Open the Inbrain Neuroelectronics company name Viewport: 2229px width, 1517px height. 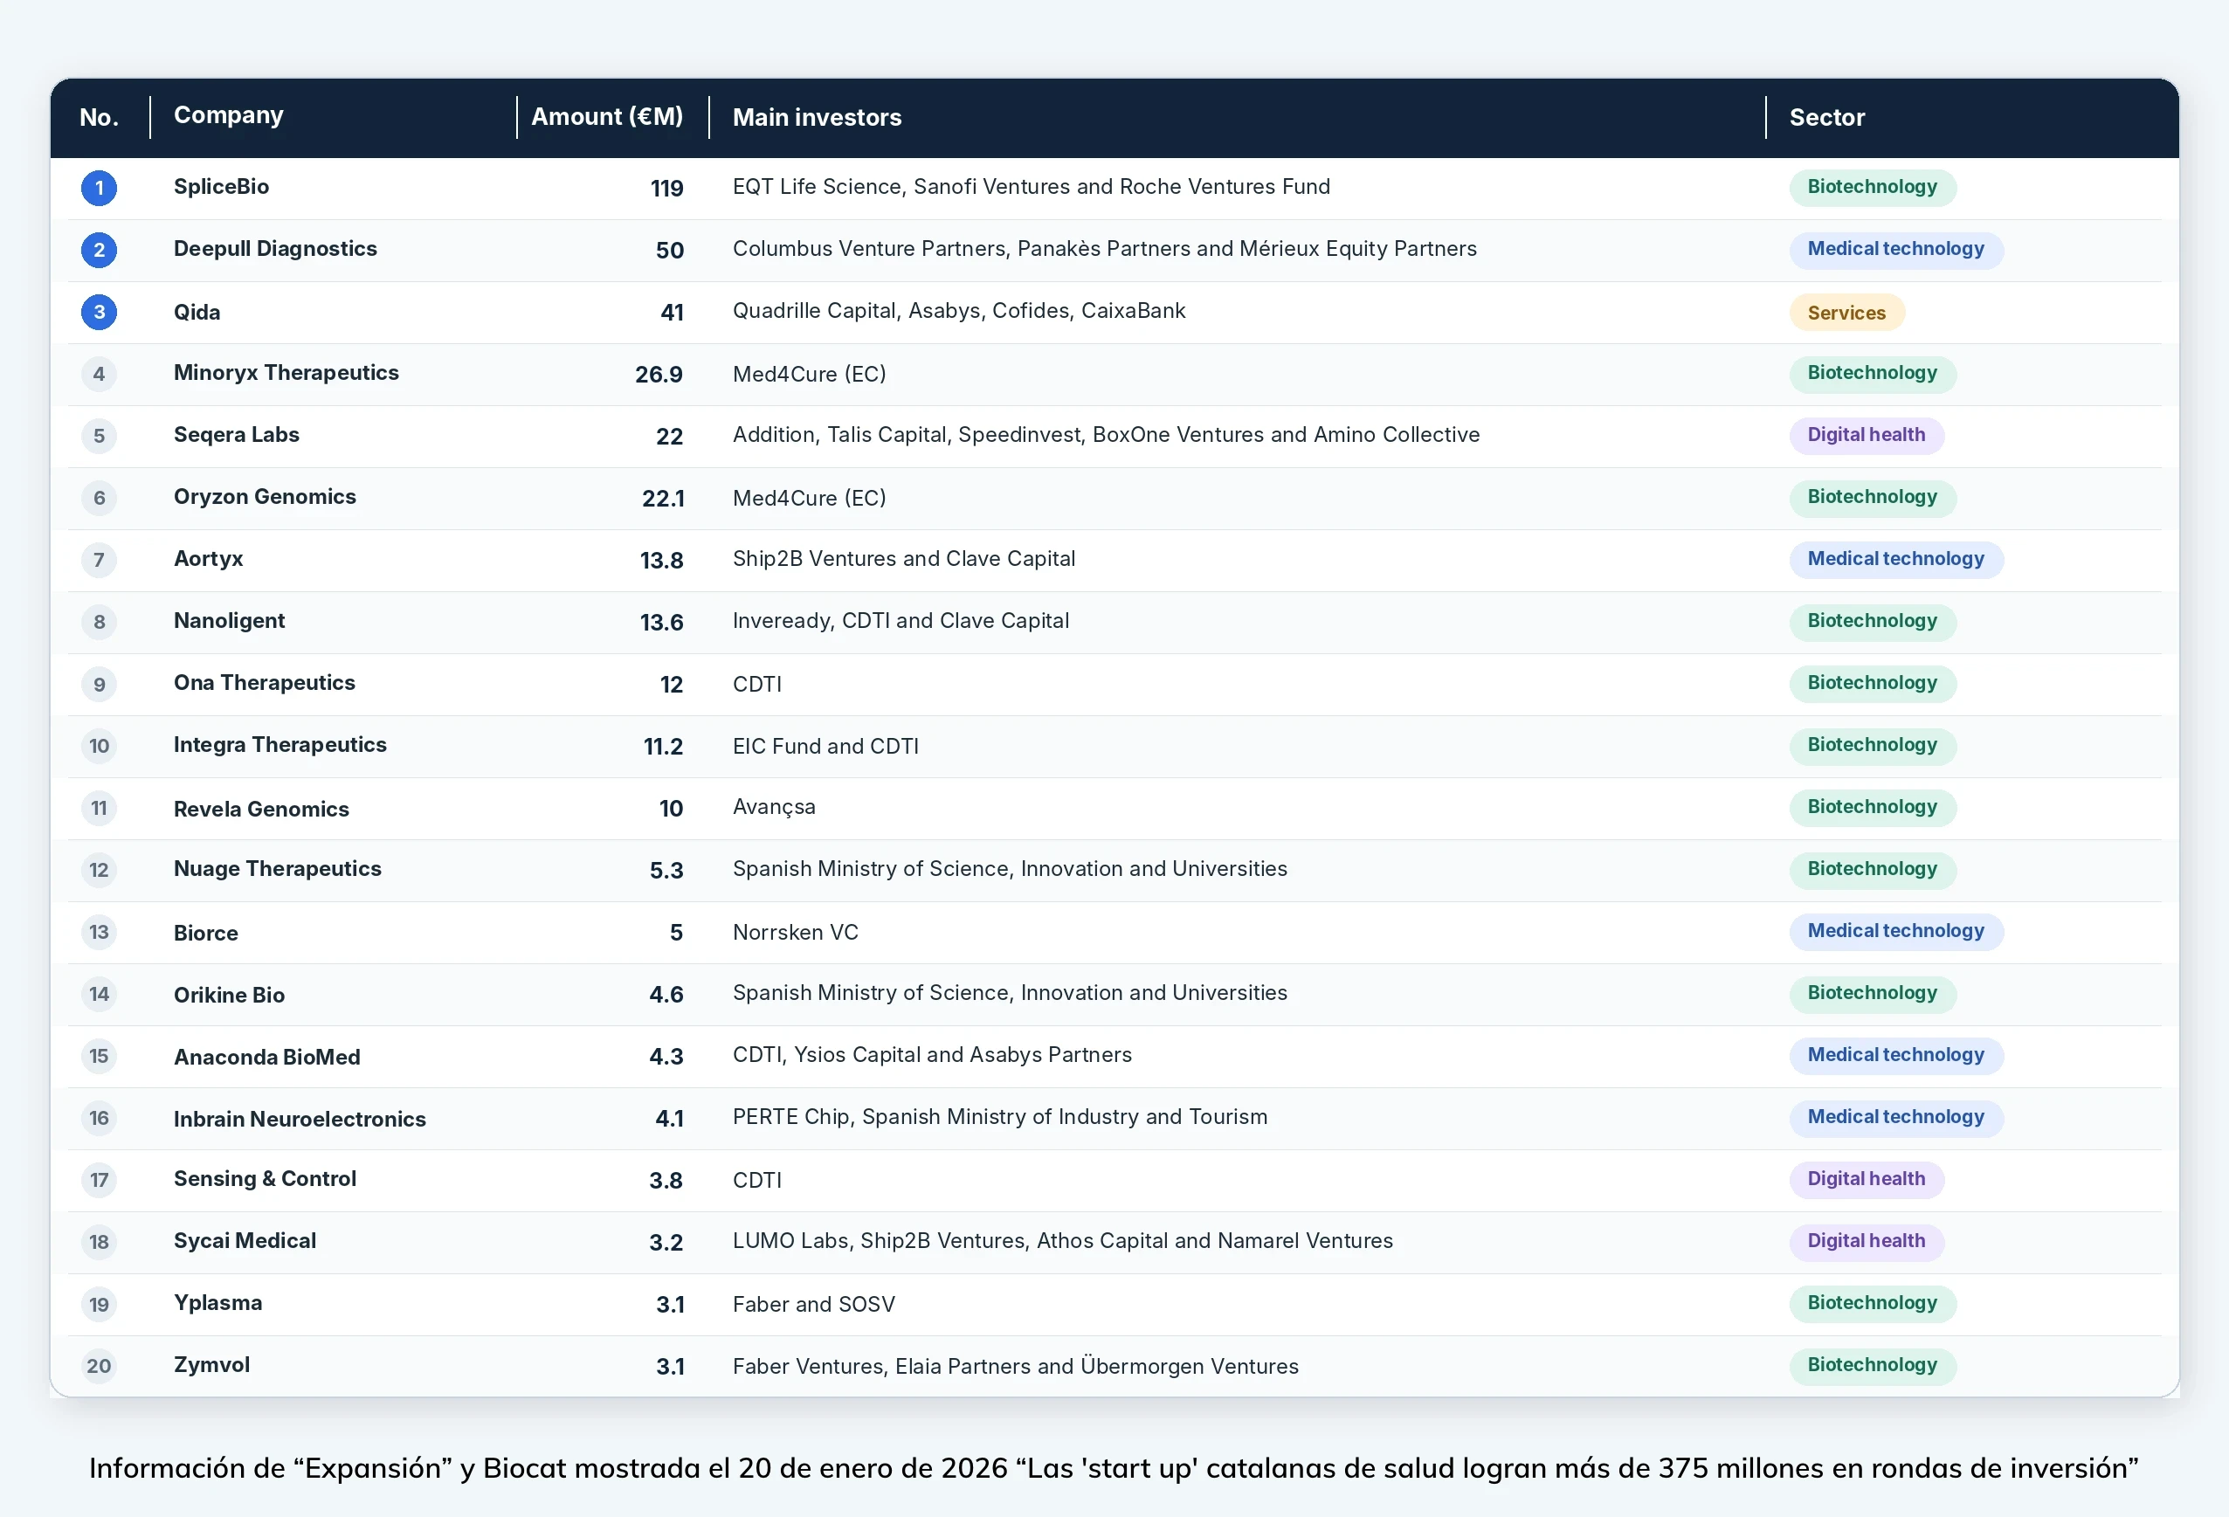pos(300,1119)
